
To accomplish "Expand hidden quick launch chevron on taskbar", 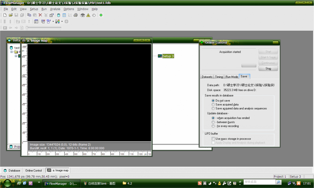I will click(x=39, y=182).
